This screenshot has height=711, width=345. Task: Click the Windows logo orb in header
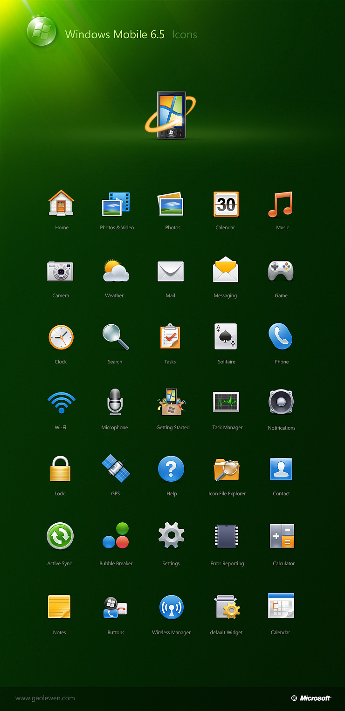pyautogui.click(x=41, y=32)
